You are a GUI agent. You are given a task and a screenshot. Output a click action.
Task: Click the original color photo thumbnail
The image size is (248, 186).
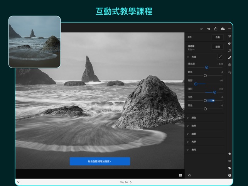coord(35,42)
